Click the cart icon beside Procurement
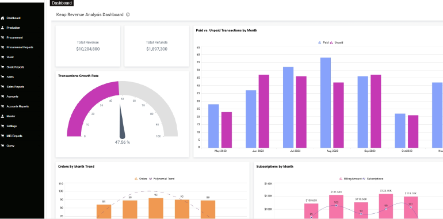Viewport: 443px width, 219px height. coord(2,37)
